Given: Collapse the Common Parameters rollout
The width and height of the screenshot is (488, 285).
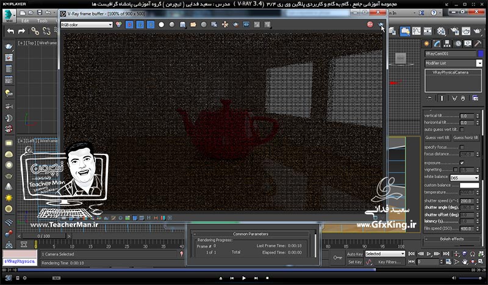Looking at the screenshot, I should 251,234.
